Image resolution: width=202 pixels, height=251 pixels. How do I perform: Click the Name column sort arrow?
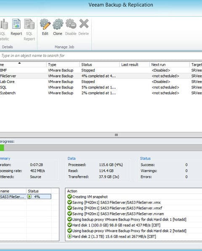pos(19,63)
